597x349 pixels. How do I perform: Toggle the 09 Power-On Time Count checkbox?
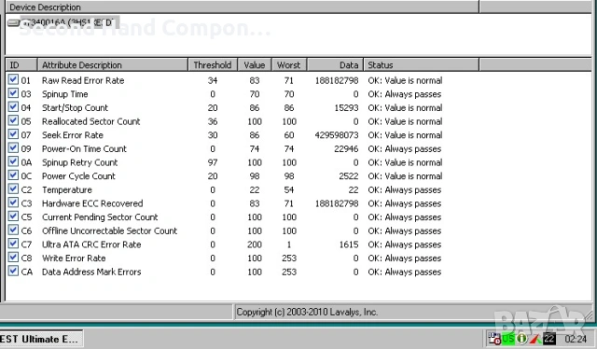coord(13,147)
